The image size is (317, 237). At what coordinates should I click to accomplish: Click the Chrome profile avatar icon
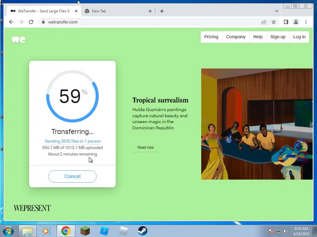296,22
